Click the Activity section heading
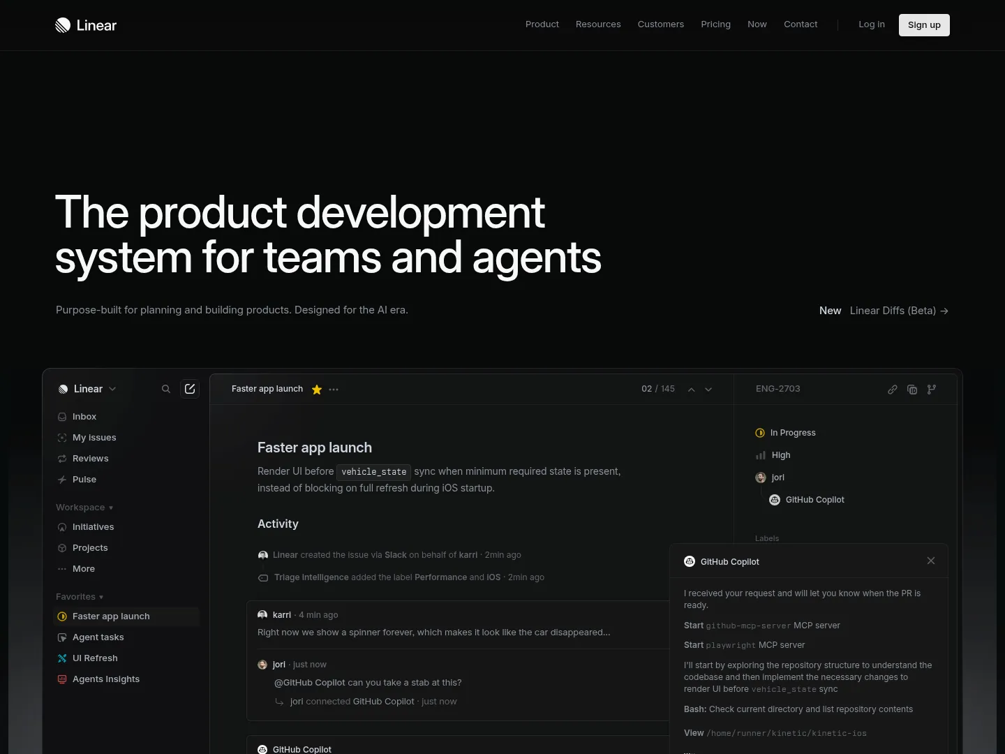This screenshot has width=1005, height=754. (278, 524)
